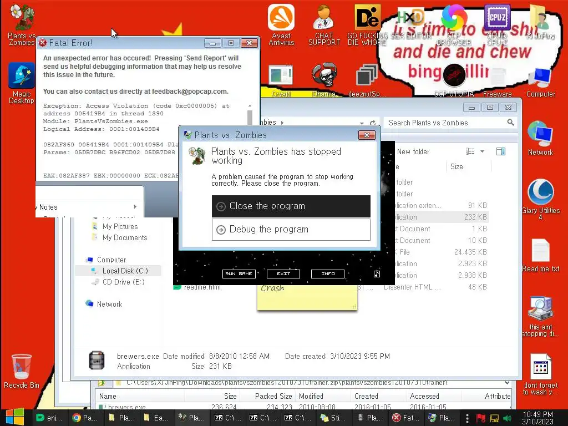Click 'Debug the program' in crash dialog
The image size is (568, 426).
291,229
